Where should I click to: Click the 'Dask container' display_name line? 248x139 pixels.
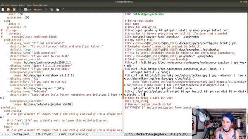click(x=32, y=53)
